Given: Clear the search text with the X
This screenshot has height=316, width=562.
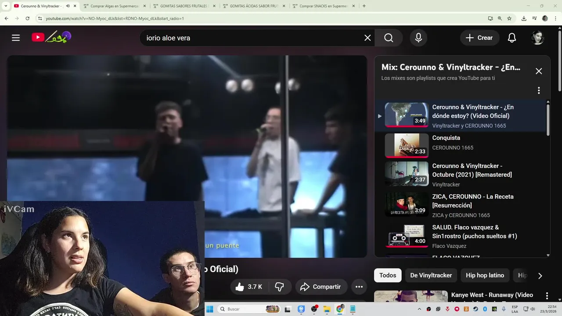Looking at the screenshot, I should (x=367, y=38).
